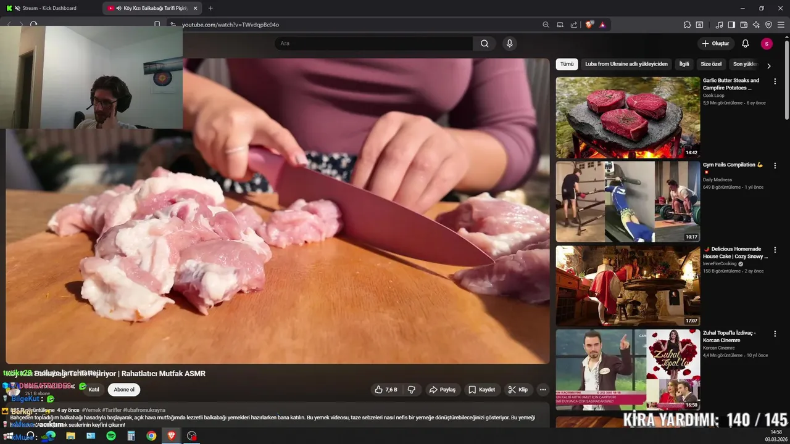This screenshot has width=790, height=444.
Task: Open Spotify from the taskbar
Action: pyautogui.click(x=111, y=436)
